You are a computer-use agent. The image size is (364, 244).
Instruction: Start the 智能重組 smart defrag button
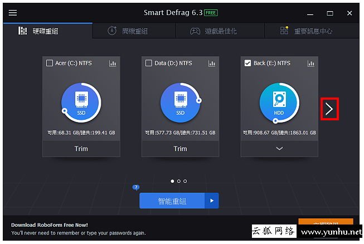coord(172,201)
